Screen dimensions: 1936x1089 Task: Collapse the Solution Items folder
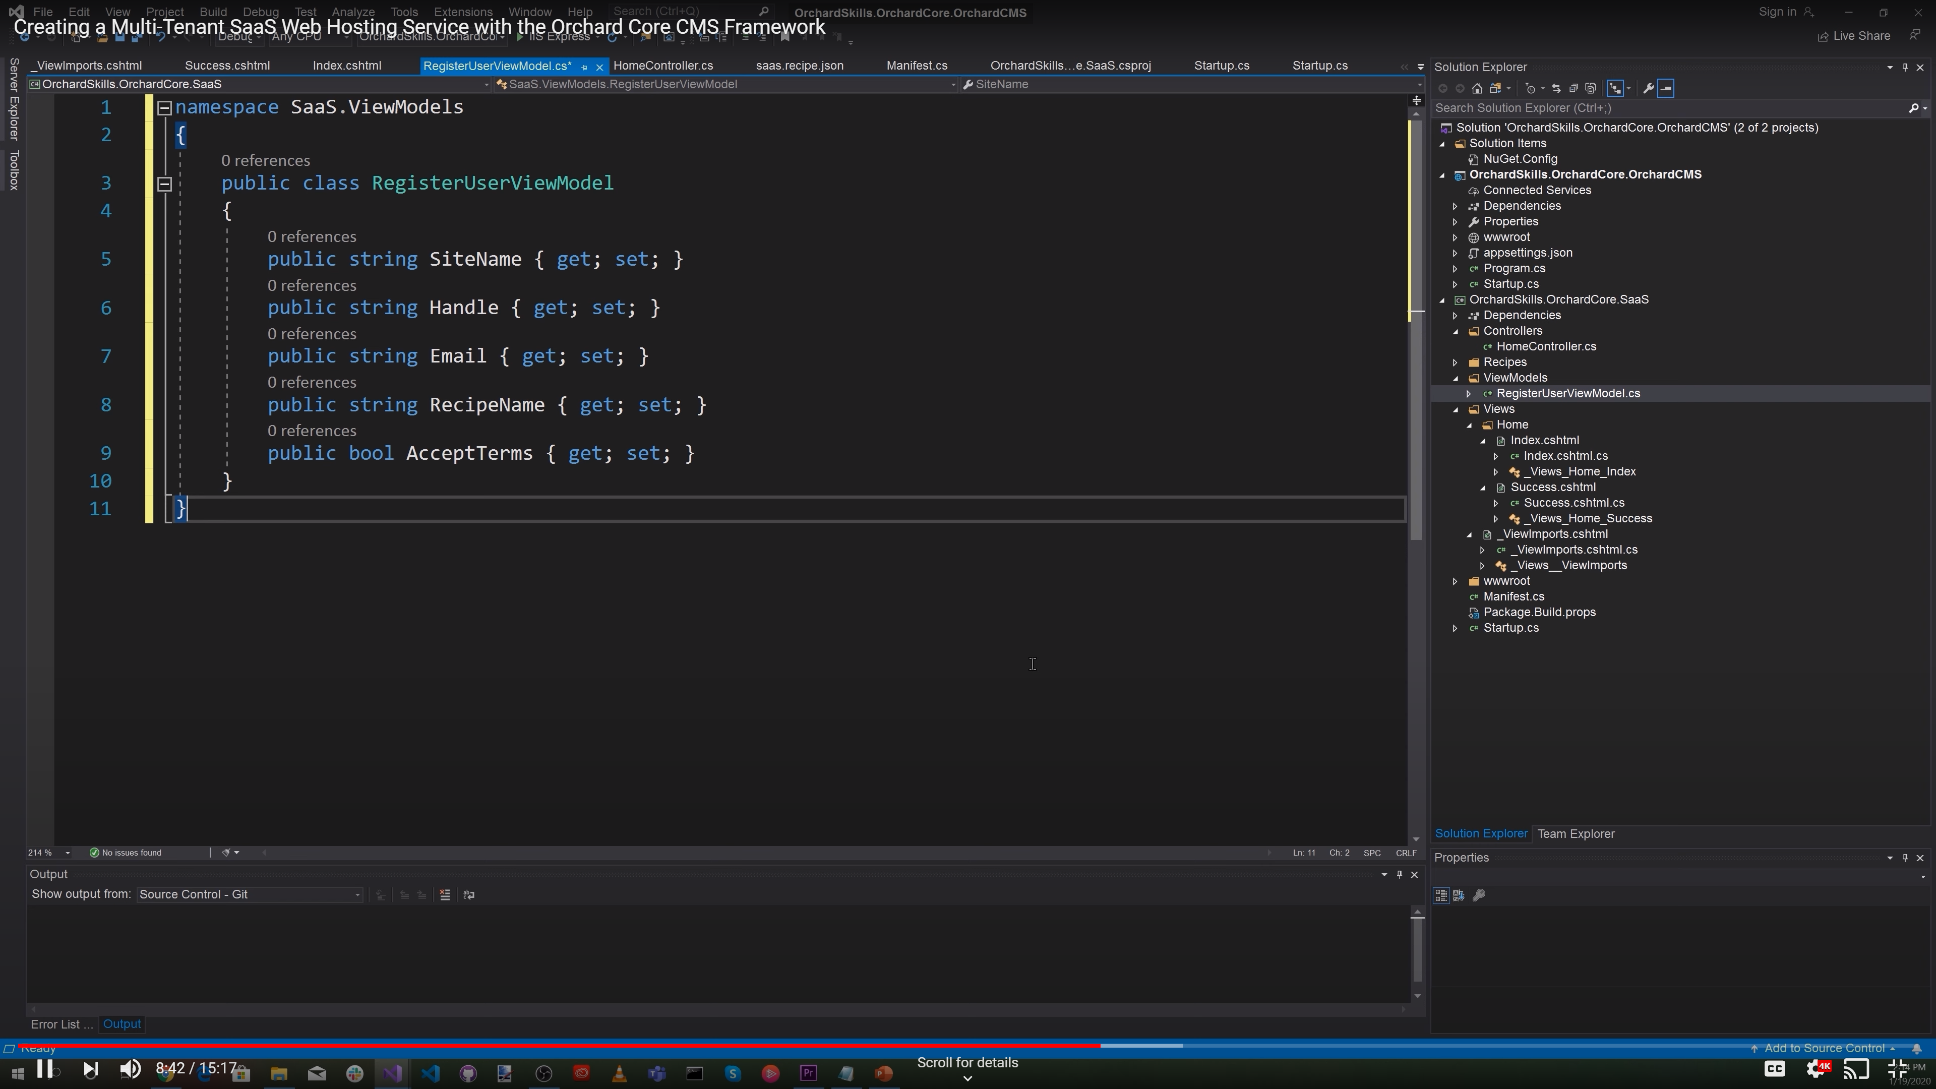tap(1441, 144)
